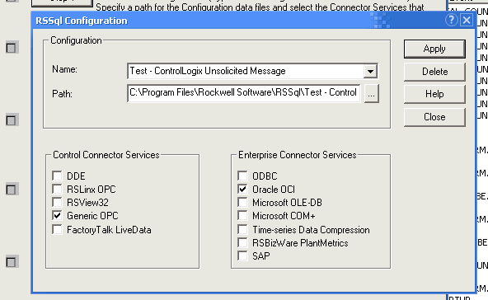Click the Path text field

pos(244,93)
